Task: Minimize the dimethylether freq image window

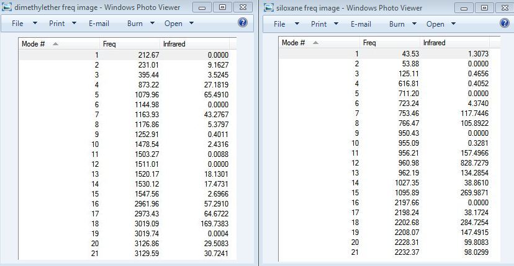Action: 202,7
